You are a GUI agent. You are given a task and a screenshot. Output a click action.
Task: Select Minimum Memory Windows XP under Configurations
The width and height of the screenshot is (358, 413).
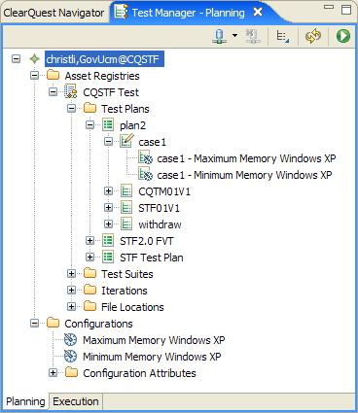pyautogui.click(x=152, y=357)
